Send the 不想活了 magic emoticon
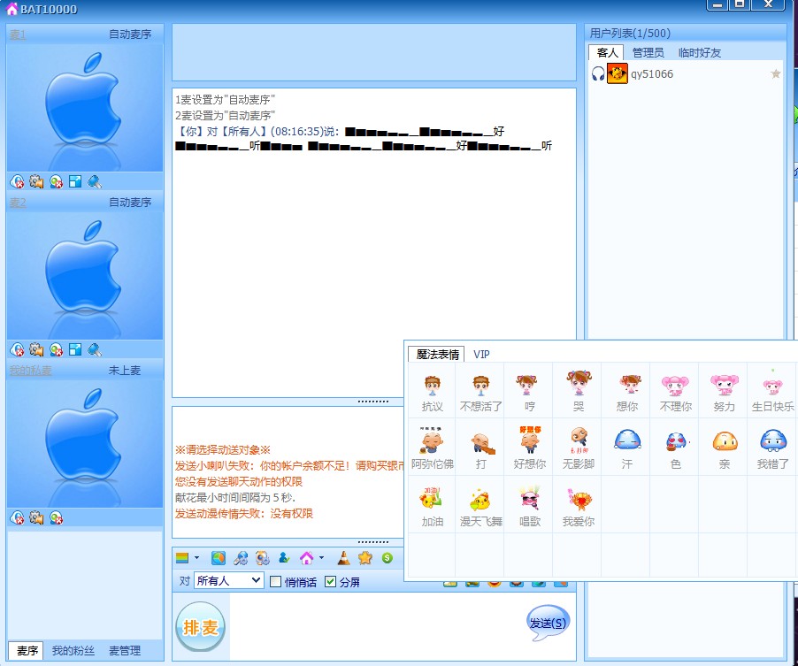798x666 pixels. point(480,391)
